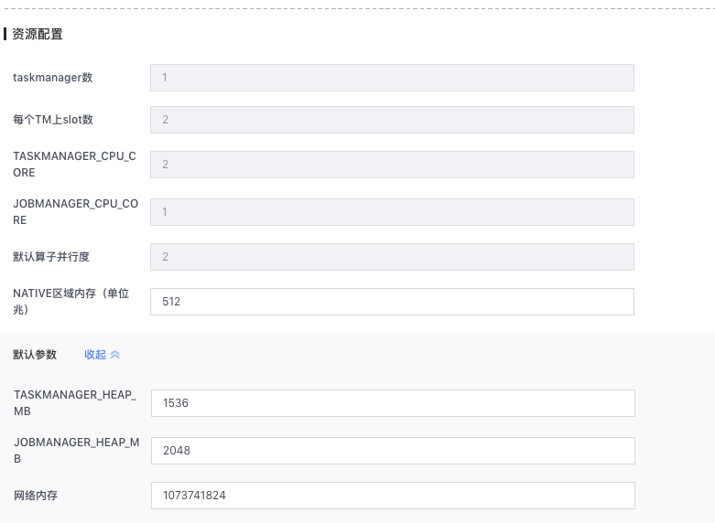
Task: Click the 默认算子并行度 label
Action: pyautogui.click(x=51, y=257)
